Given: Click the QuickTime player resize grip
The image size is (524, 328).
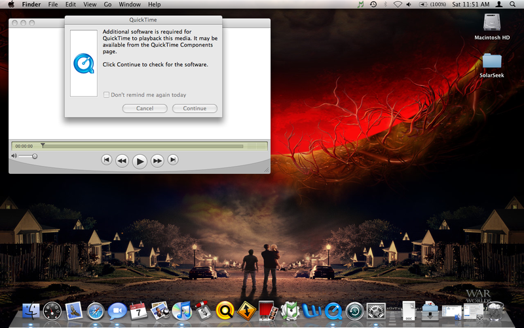Looking at the screenshot, I should pos(267,170).
